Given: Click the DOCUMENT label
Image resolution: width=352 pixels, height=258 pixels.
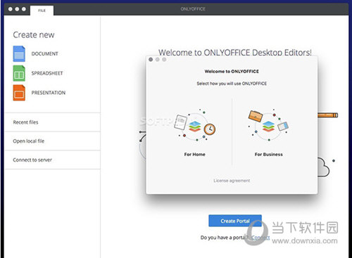Looking at the screenshot, I should tap(45, 53).
